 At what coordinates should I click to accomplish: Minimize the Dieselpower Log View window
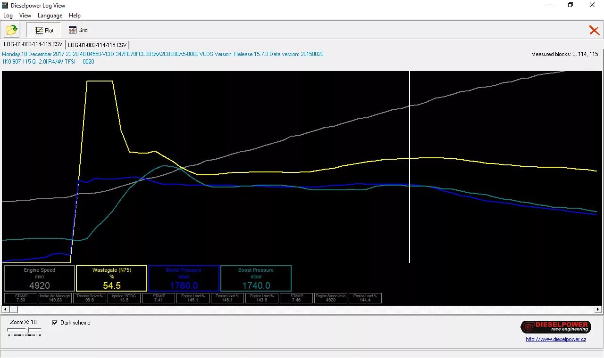pyautogui.click(x=549, y=5)
